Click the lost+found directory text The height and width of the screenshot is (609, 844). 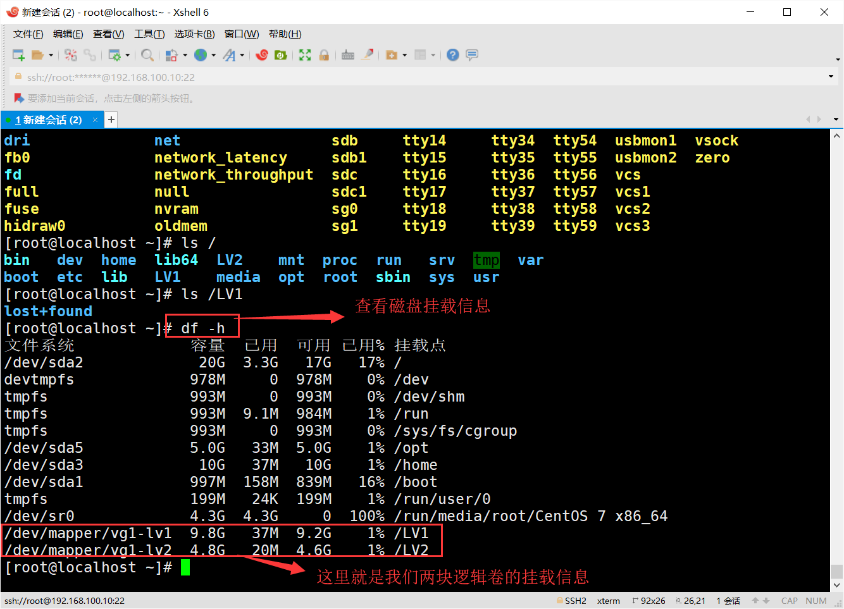pos(48,311)
